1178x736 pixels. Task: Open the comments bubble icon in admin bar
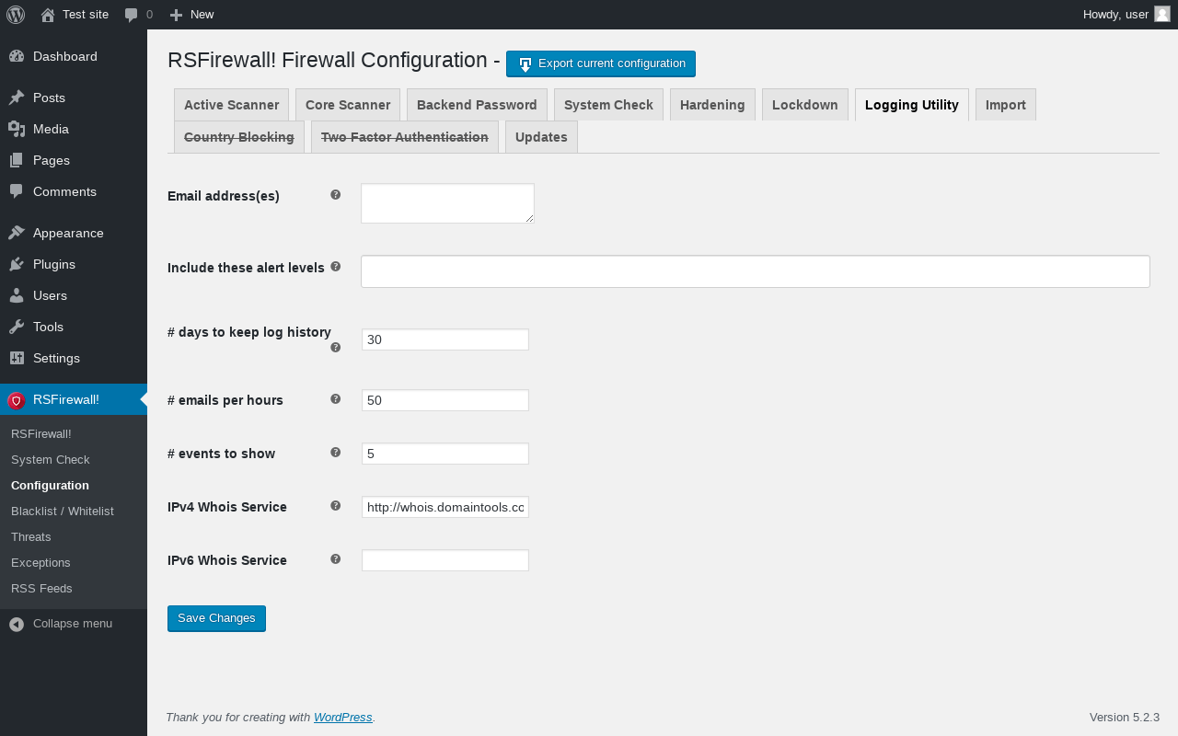[x=132, y=15]
